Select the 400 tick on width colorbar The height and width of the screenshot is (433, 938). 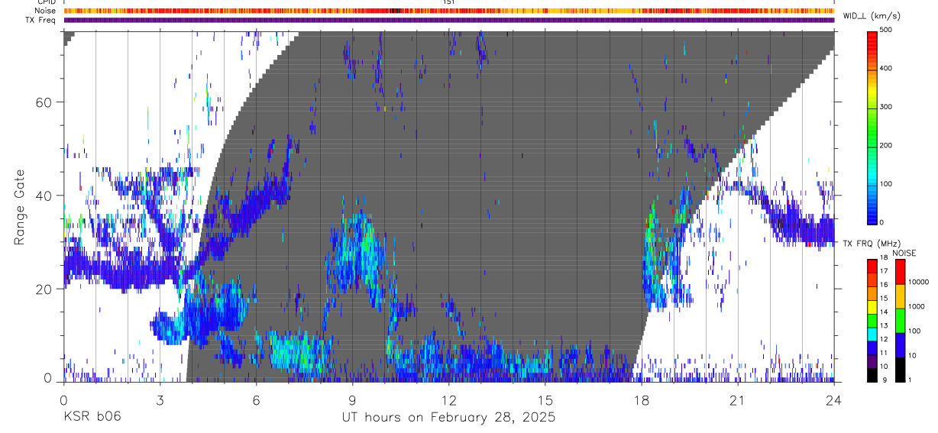click(x=886, y=69)
